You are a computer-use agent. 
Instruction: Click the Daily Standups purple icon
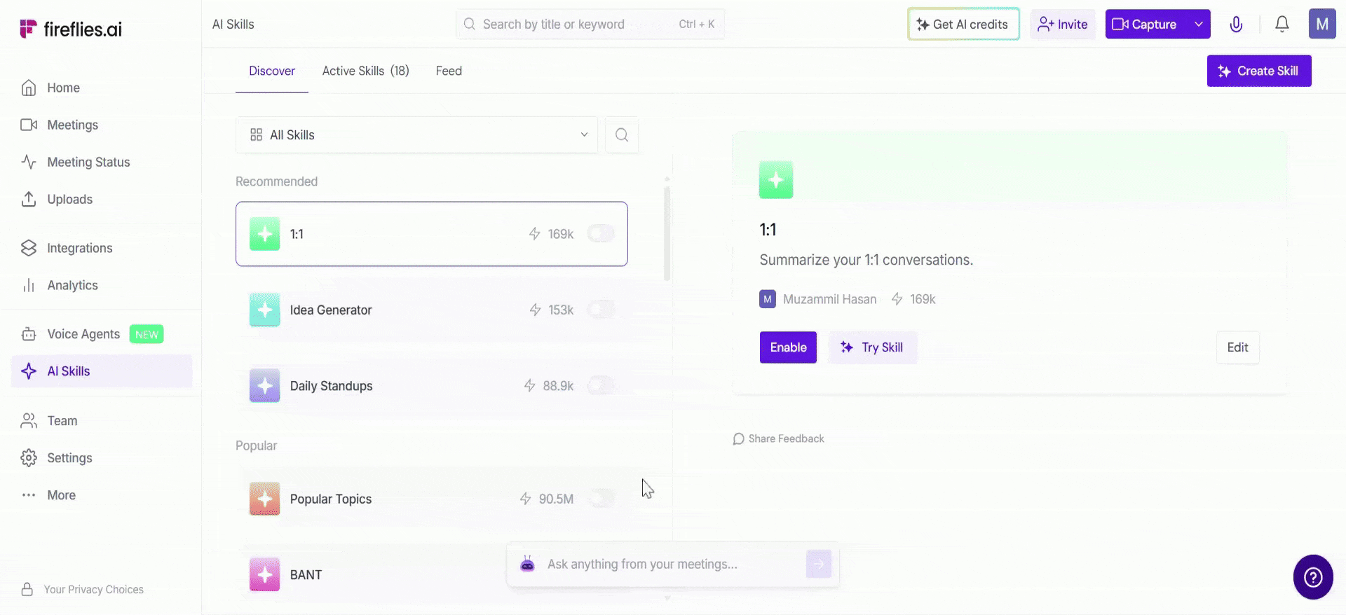click(x=264, y=385)
